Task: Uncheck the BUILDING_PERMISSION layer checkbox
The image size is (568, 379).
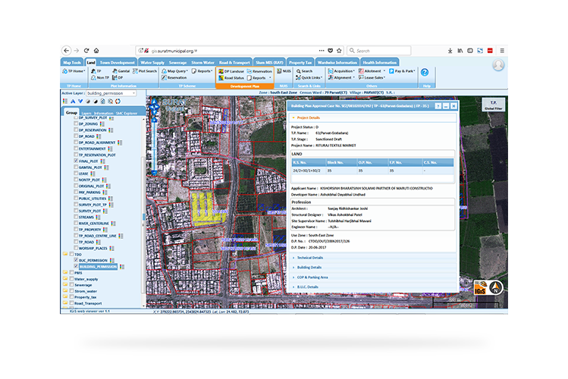Action: pyautogui.click(x=76, y=266)
